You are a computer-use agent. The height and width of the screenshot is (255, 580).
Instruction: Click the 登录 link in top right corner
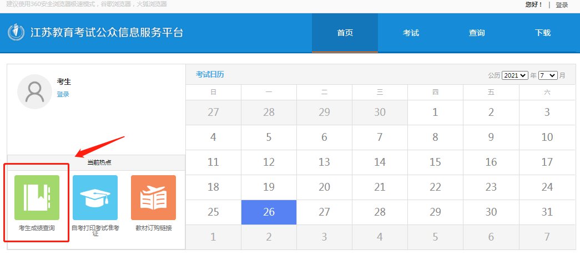tap(562, 5)
